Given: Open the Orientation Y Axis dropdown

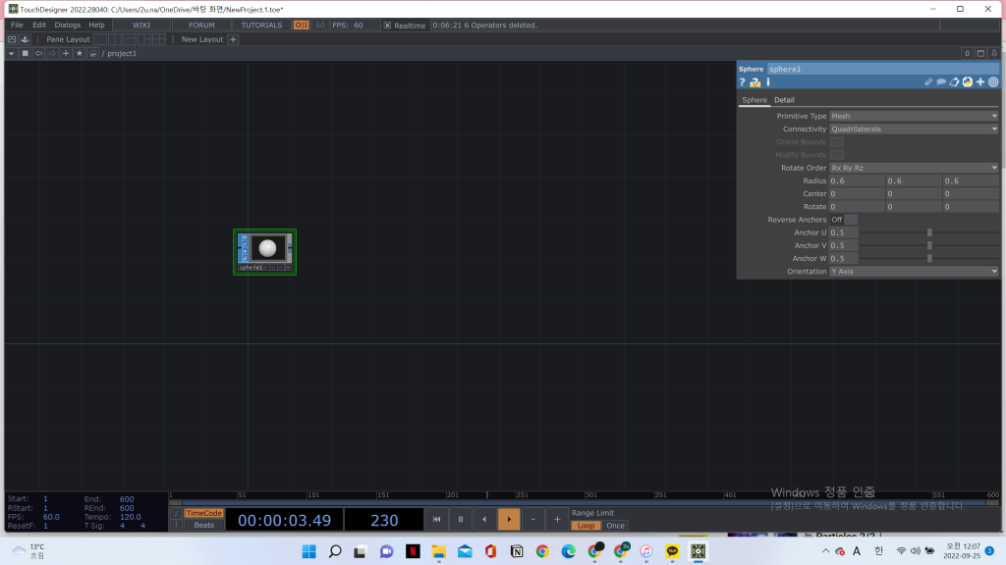Looking at the screenshot, I should [914, 271].
